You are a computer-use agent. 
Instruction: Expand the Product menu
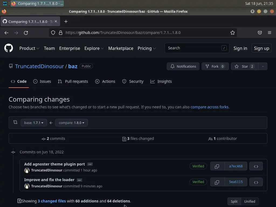point(29,48)
